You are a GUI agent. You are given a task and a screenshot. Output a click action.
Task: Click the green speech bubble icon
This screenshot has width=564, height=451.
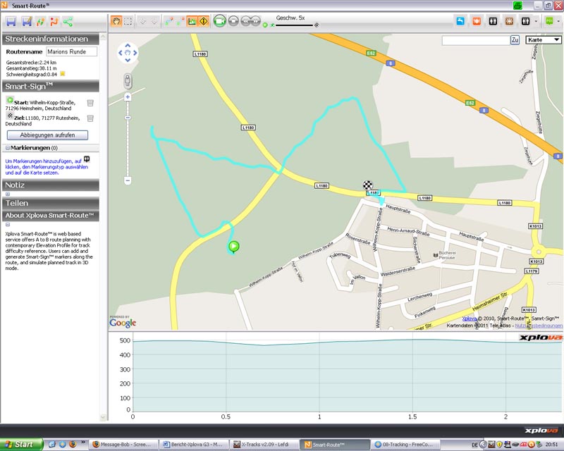(549, 21)
